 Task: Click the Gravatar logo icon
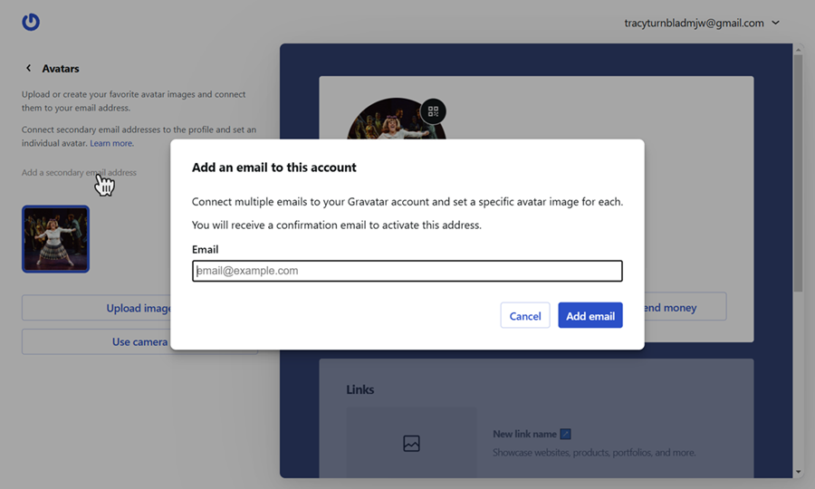[31, 23]
